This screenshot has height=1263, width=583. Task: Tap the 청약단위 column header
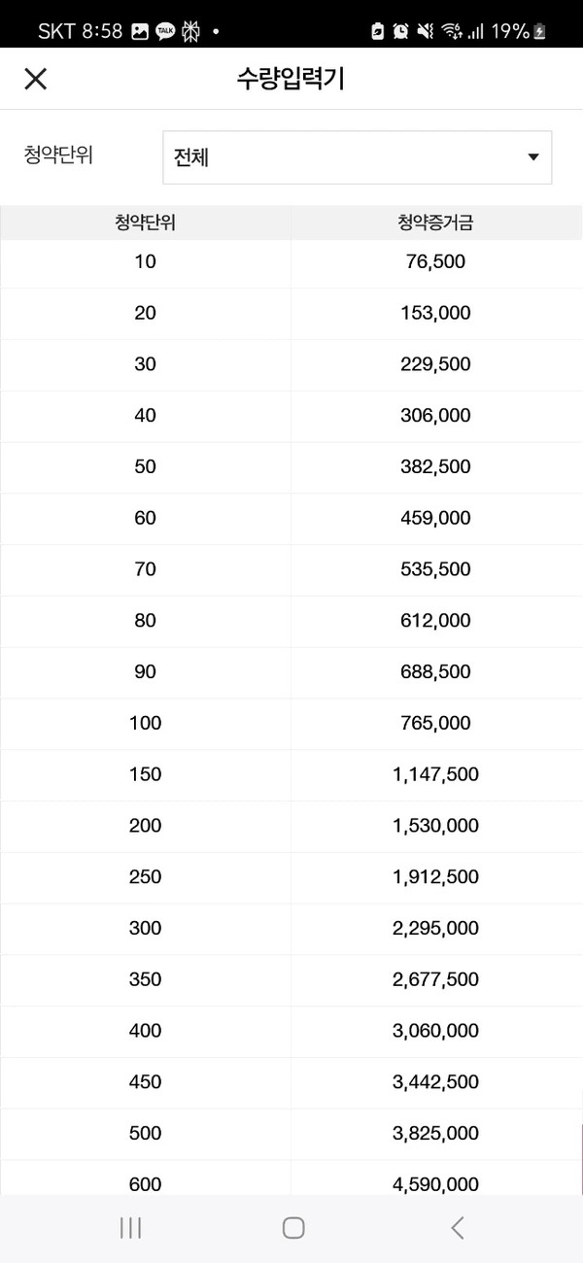click(x=145, y=222)
